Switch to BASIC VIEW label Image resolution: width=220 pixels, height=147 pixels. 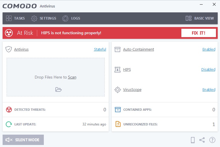[204, 18]
